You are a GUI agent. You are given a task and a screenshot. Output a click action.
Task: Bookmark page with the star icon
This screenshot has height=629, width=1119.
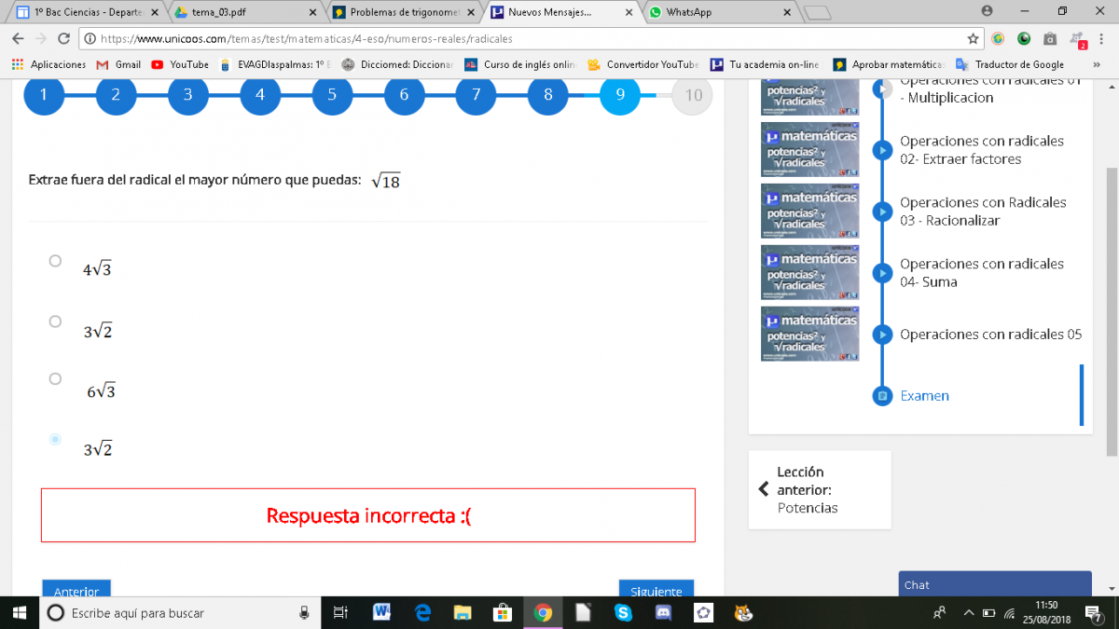973,39
